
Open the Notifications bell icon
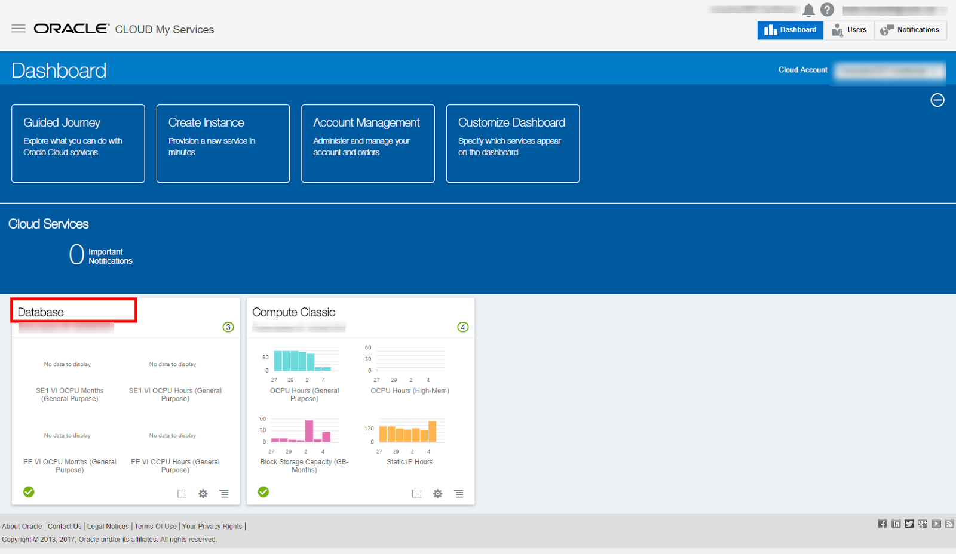pyautogui.click(x=808, y=10)
